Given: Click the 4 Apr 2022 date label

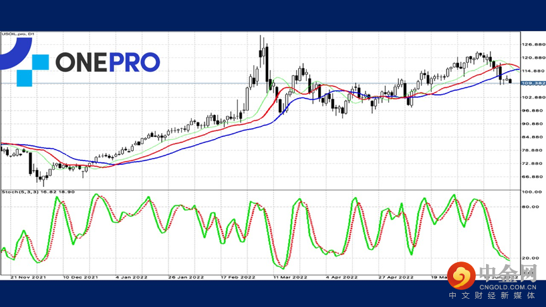Looking at the screenshot, I should pyautogui.click(x=341, y=277).
